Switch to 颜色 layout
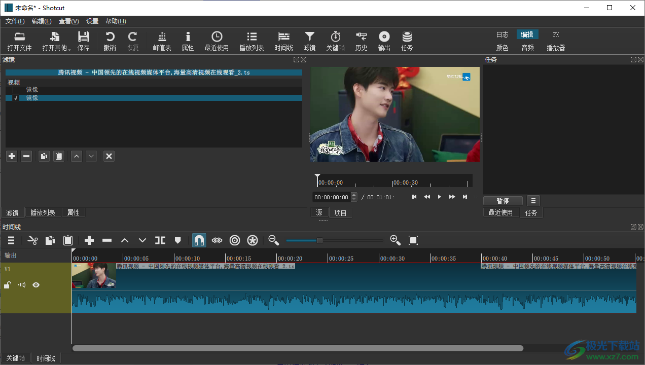Viewport: 645px width, 365px height. (502, 48)
